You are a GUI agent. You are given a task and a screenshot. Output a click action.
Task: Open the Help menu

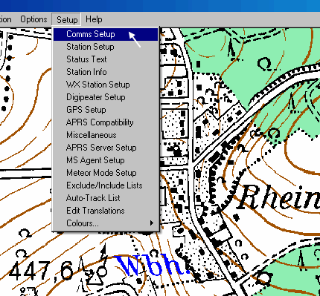pyautogui.click(x=94, y=19)
